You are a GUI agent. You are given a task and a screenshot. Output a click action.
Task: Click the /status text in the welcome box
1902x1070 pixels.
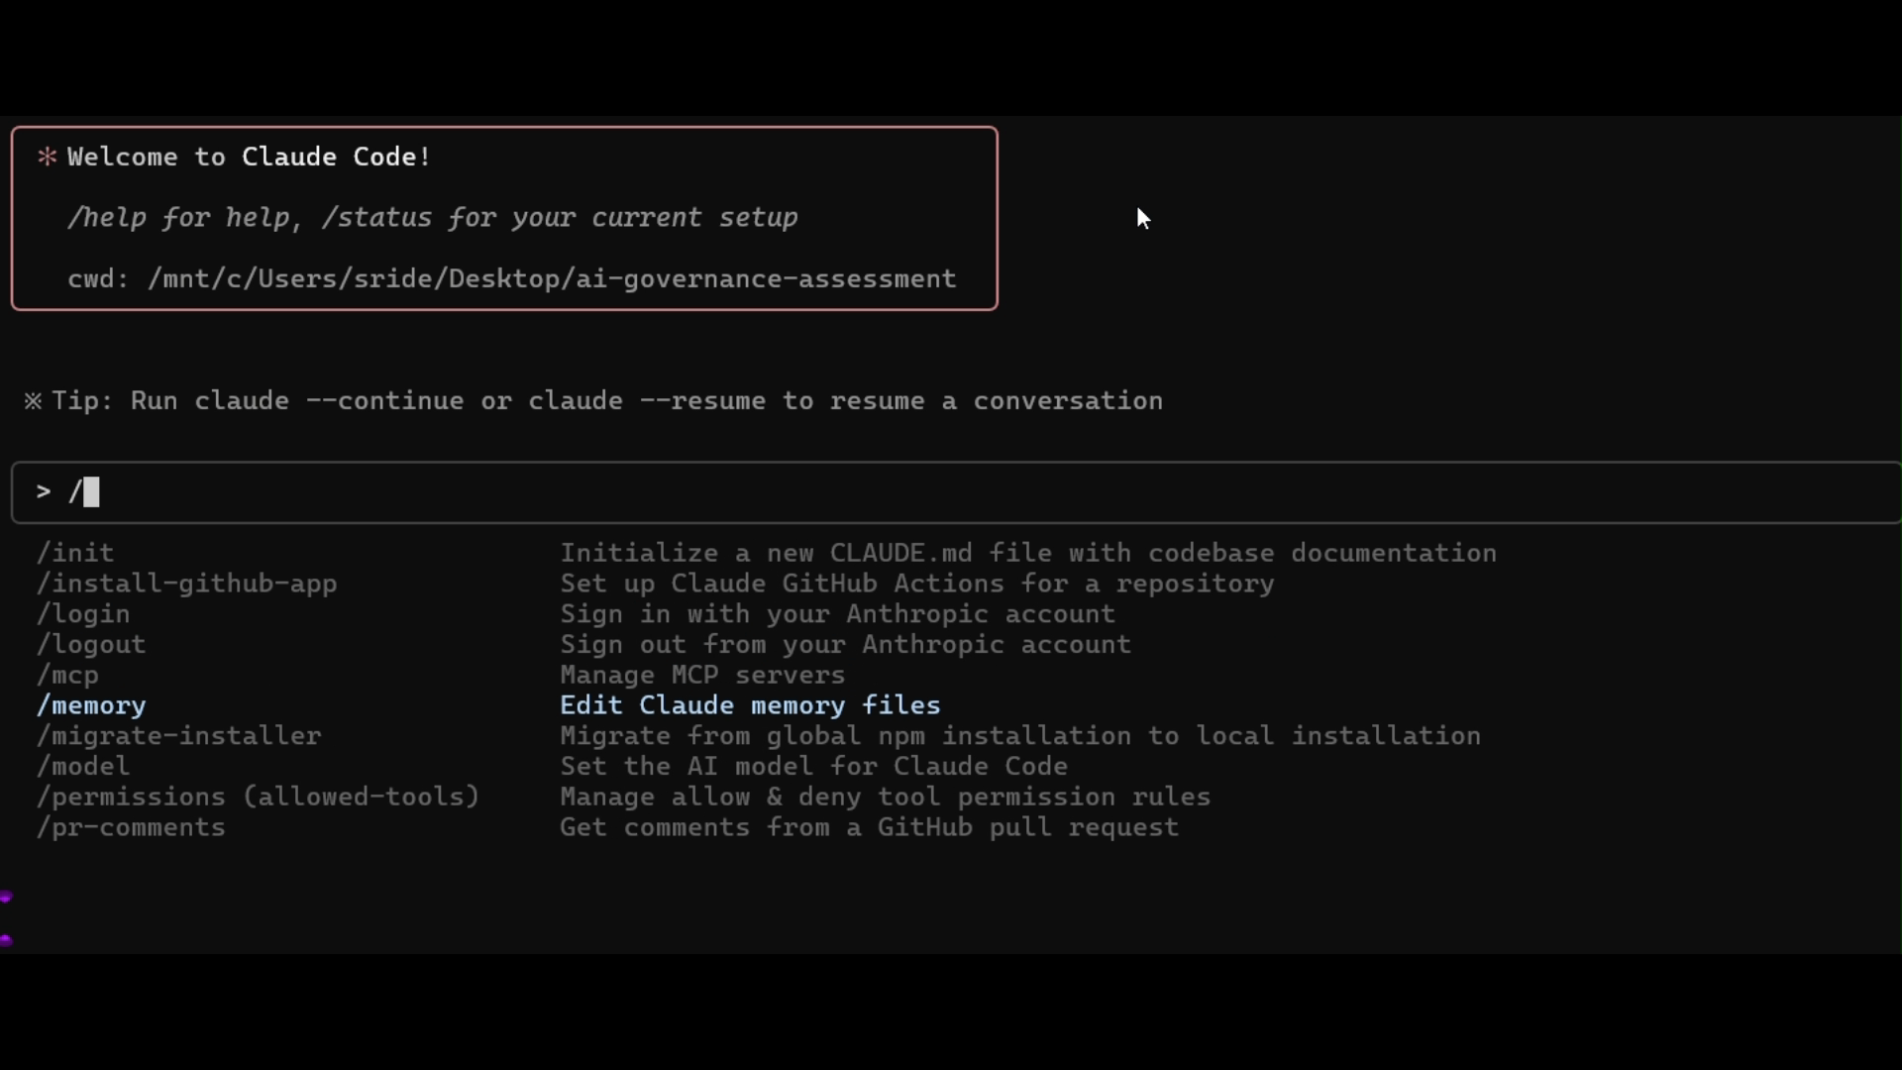374,218
